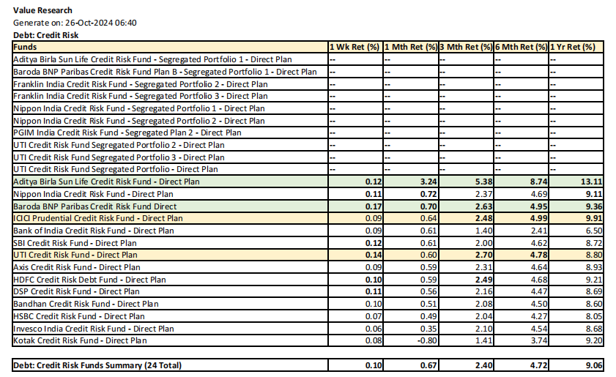The height and width of the screenshot is (377, 616).
Task: Select 'UTI Credit Risk Fund Segregated Portfolio - Direct Plan'
Action: tap(116, 169)
